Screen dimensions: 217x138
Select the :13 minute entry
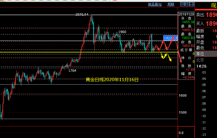[203, 135]
